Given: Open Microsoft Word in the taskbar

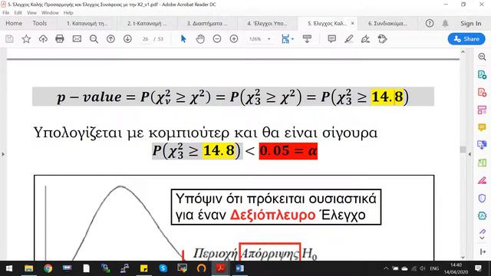Looking at the screenshot, I should pyautogui.click(x=239, y=268).
